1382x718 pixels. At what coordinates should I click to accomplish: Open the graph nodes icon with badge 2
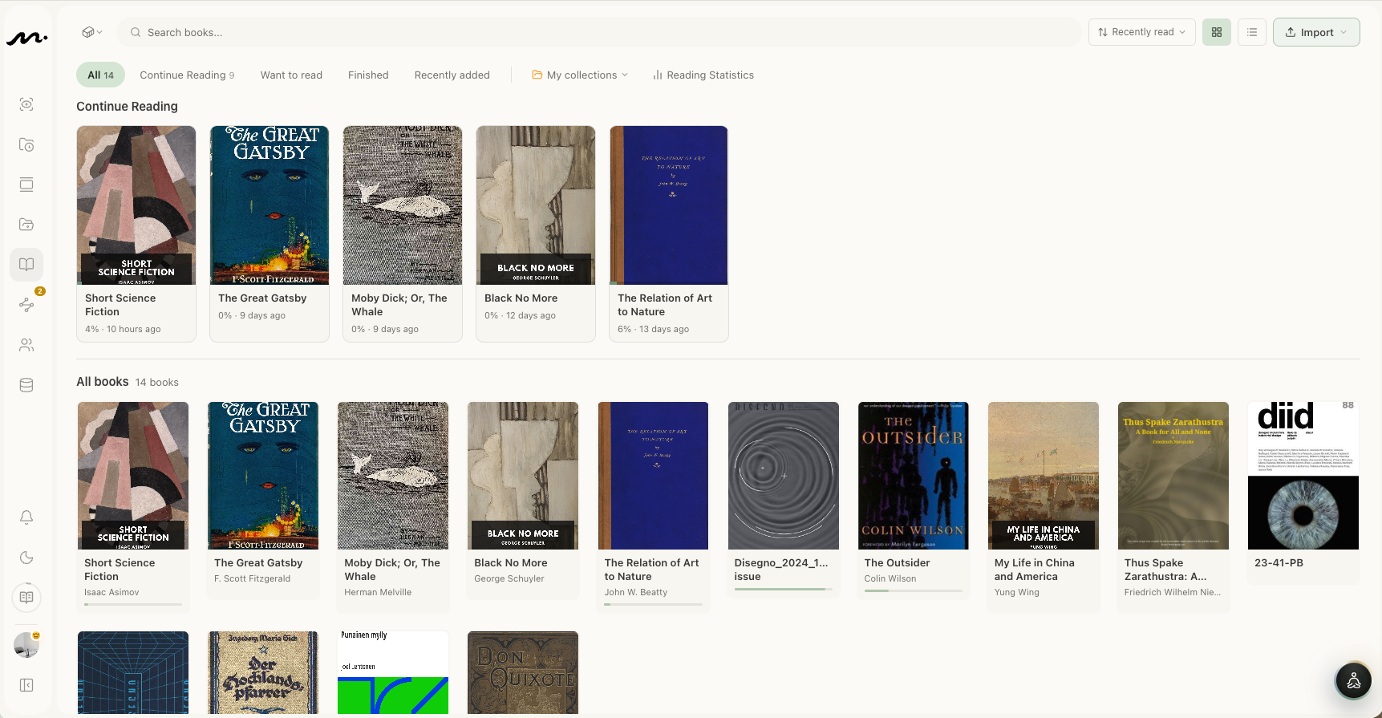[x=26, y=305]
